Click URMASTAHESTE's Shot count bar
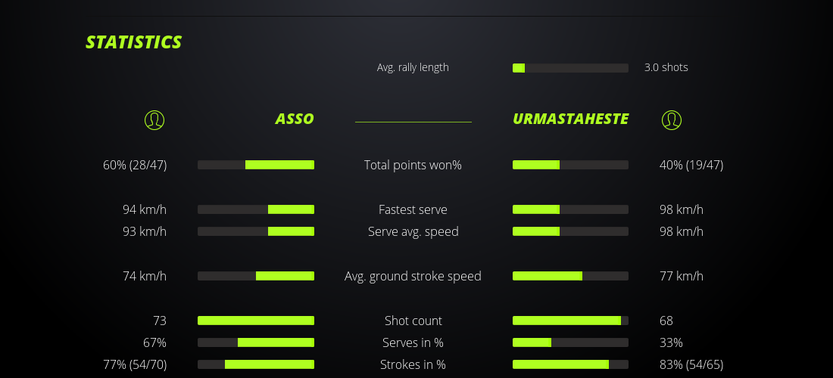Image resolution: width=833 pixels, height=378 pixels. tap(570, 321)
